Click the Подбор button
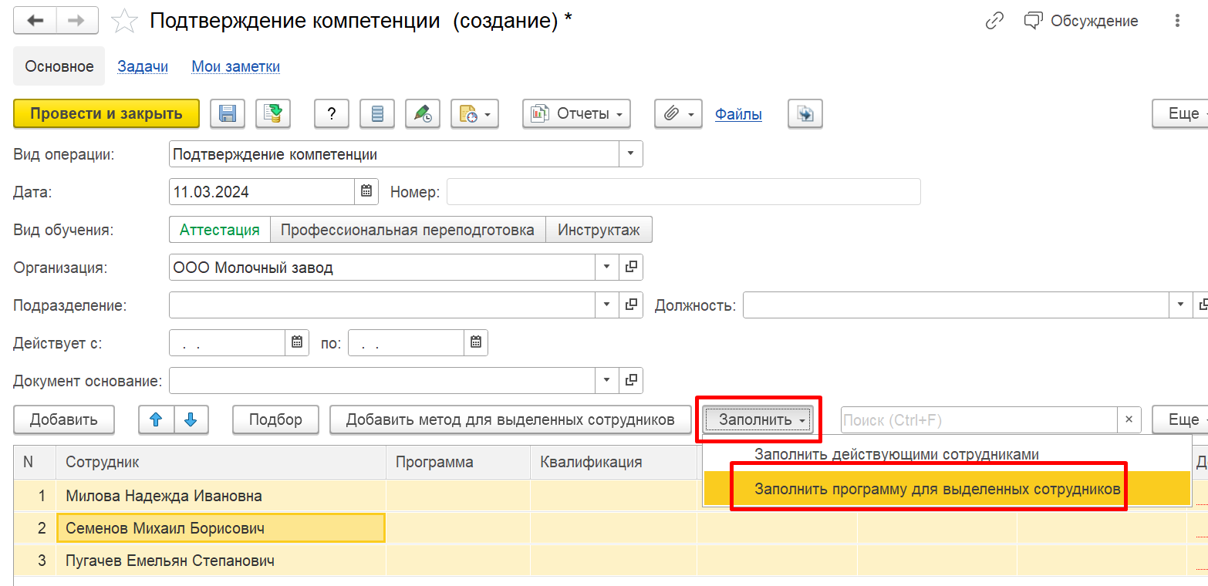Screen dimensions: 1208x586 click(x=275, y=419)
